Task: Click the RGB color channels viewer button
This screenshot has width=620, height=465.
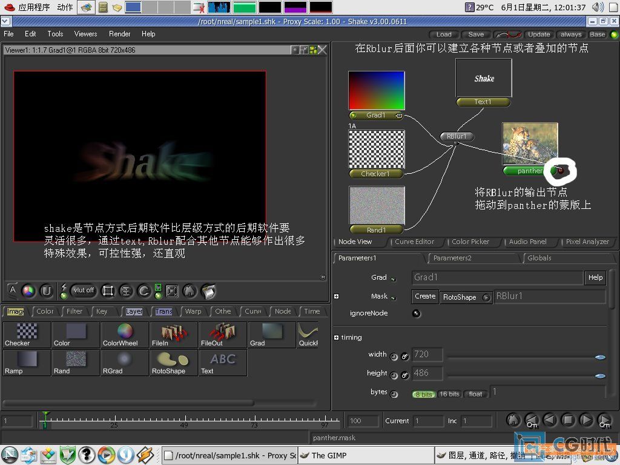Action: click(x=28, y=291)
